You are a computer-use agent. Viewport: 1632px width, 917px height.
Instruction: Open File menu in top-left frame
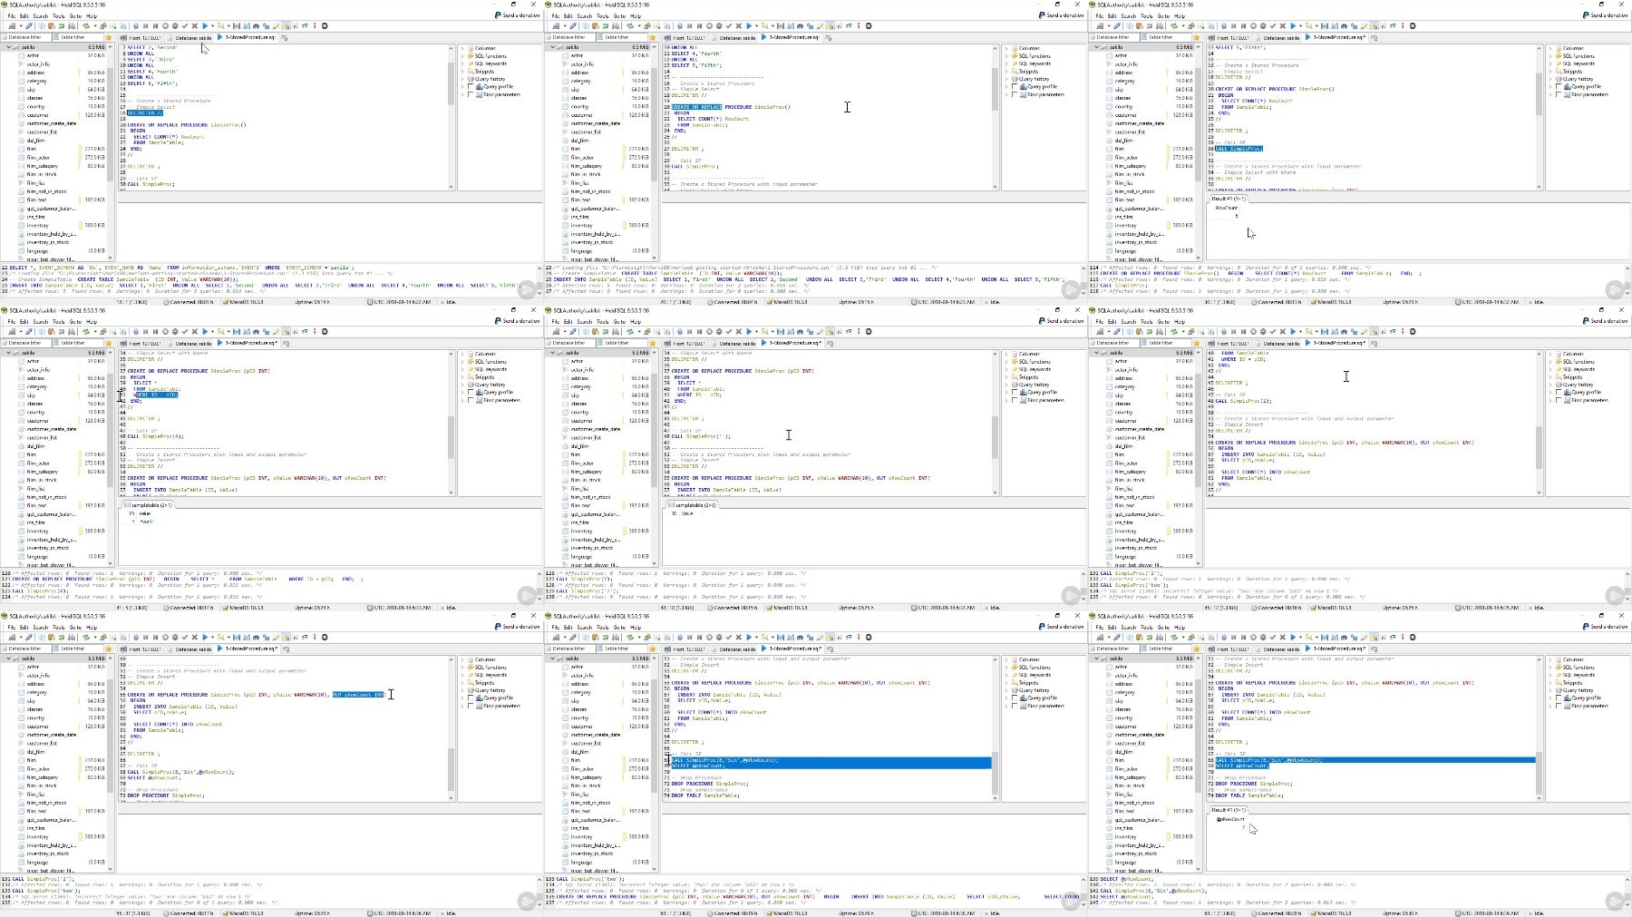click(12, 15)
